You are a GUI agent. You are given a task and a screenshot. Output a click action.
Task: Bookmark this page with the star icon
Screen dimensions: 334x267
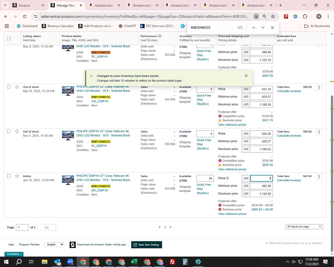pyautogui.click(x=273, y=16)
